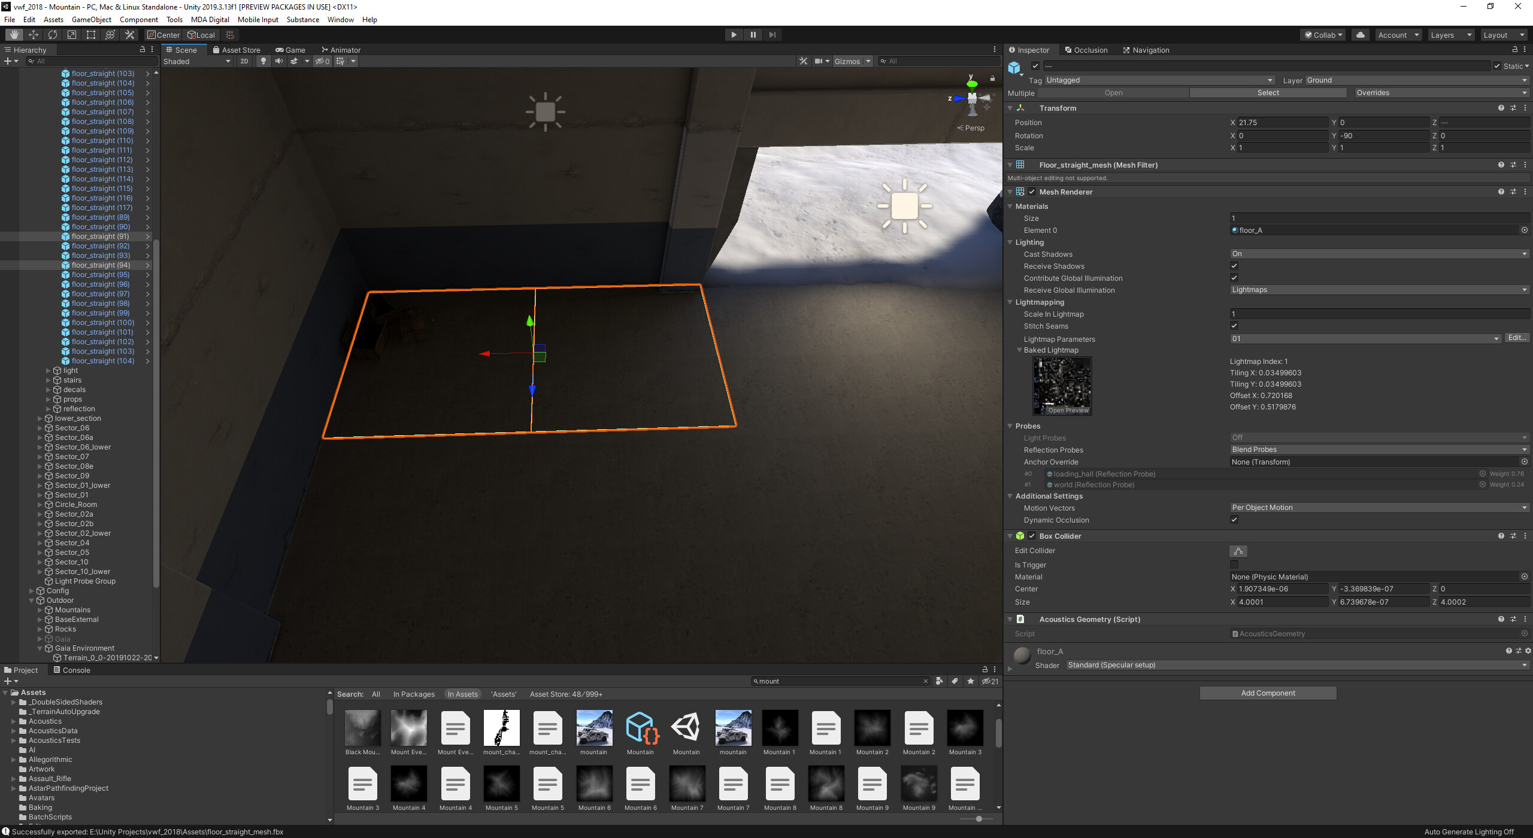Adjust Project icon size slider
The image size is (1533, 838).
pyautogui.click(x=978, y=819)
